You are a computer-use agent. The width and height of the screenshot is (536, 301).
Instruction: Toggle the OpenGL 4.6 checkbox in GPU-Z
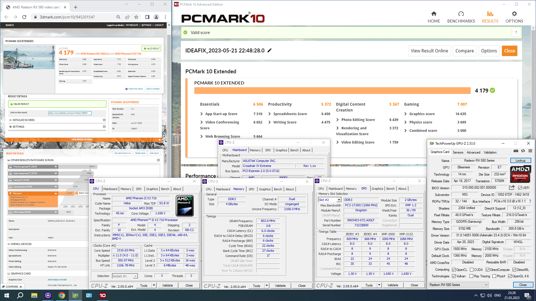point(510,276)
